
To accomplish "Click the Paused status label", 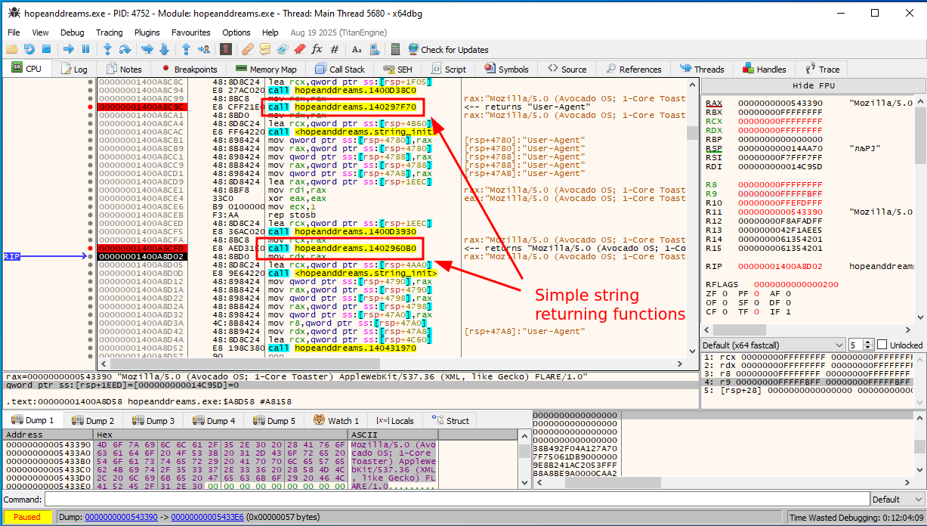I will tap(27, 518).
